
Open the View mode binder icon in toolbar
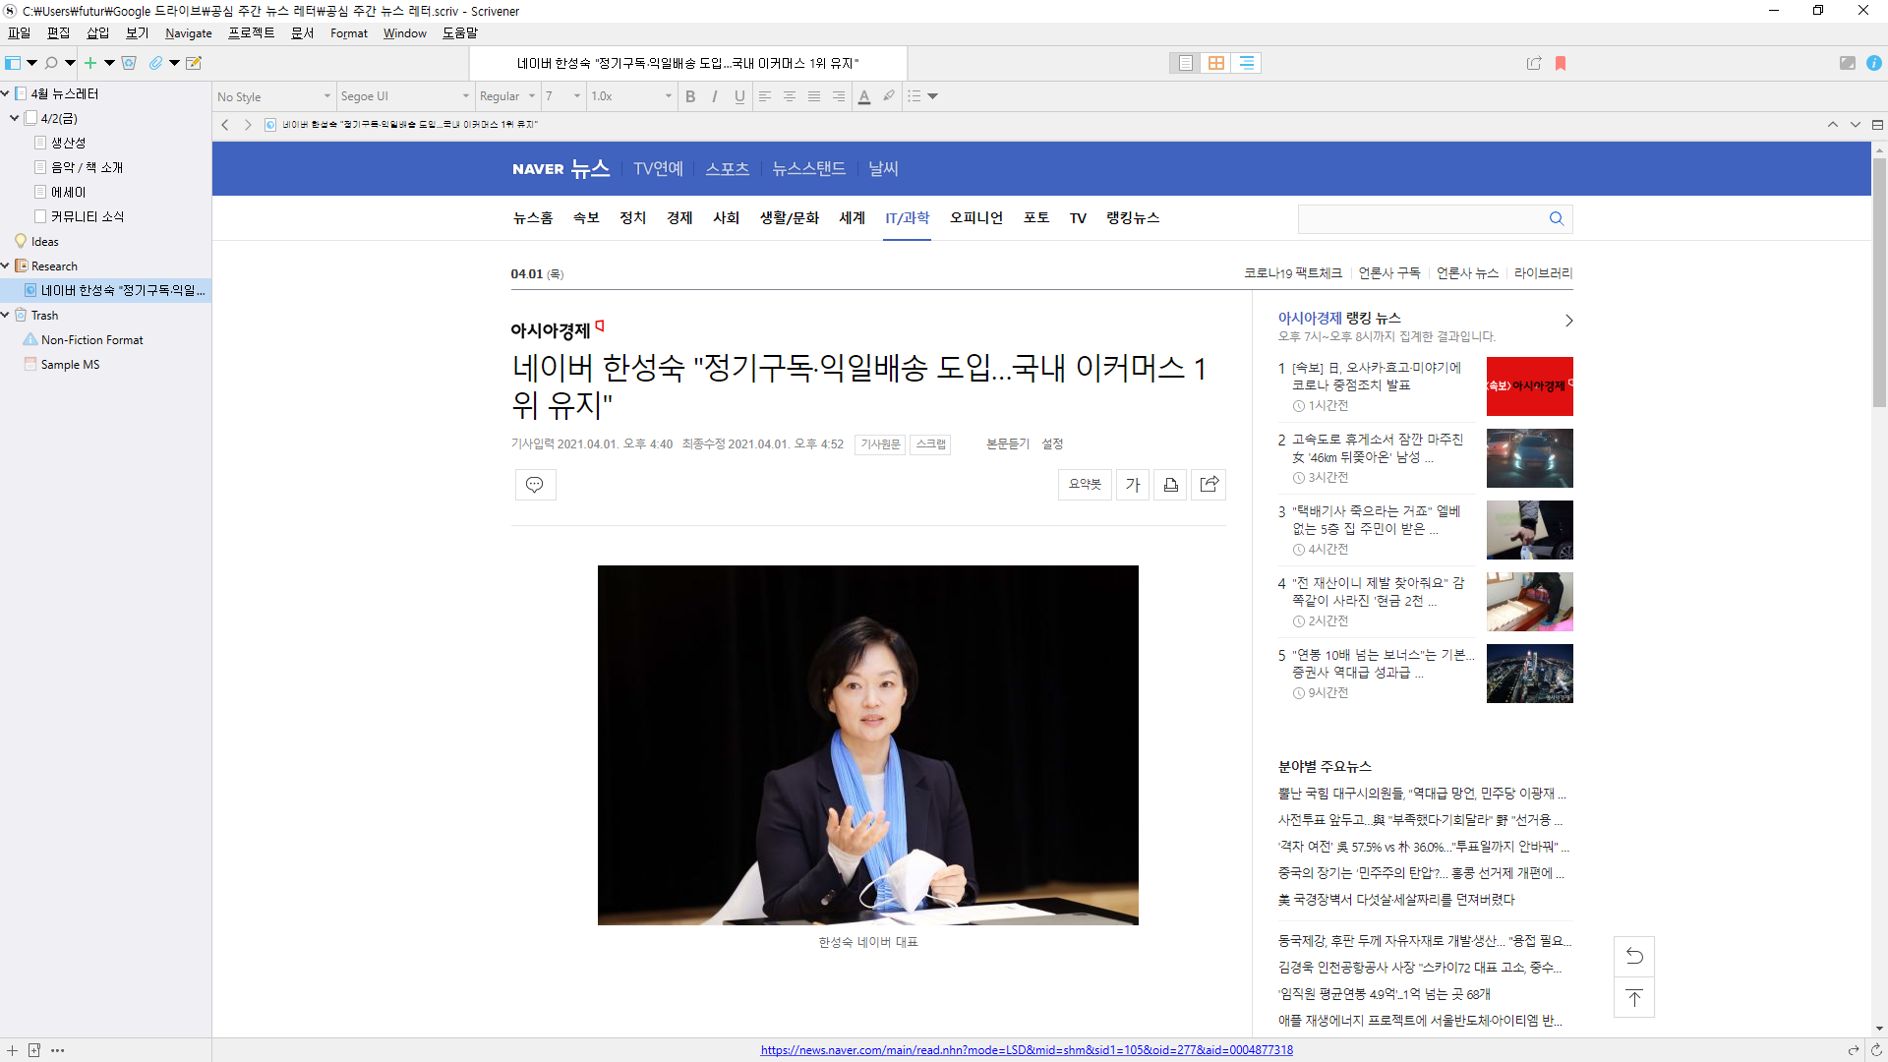tap(13, 63)
